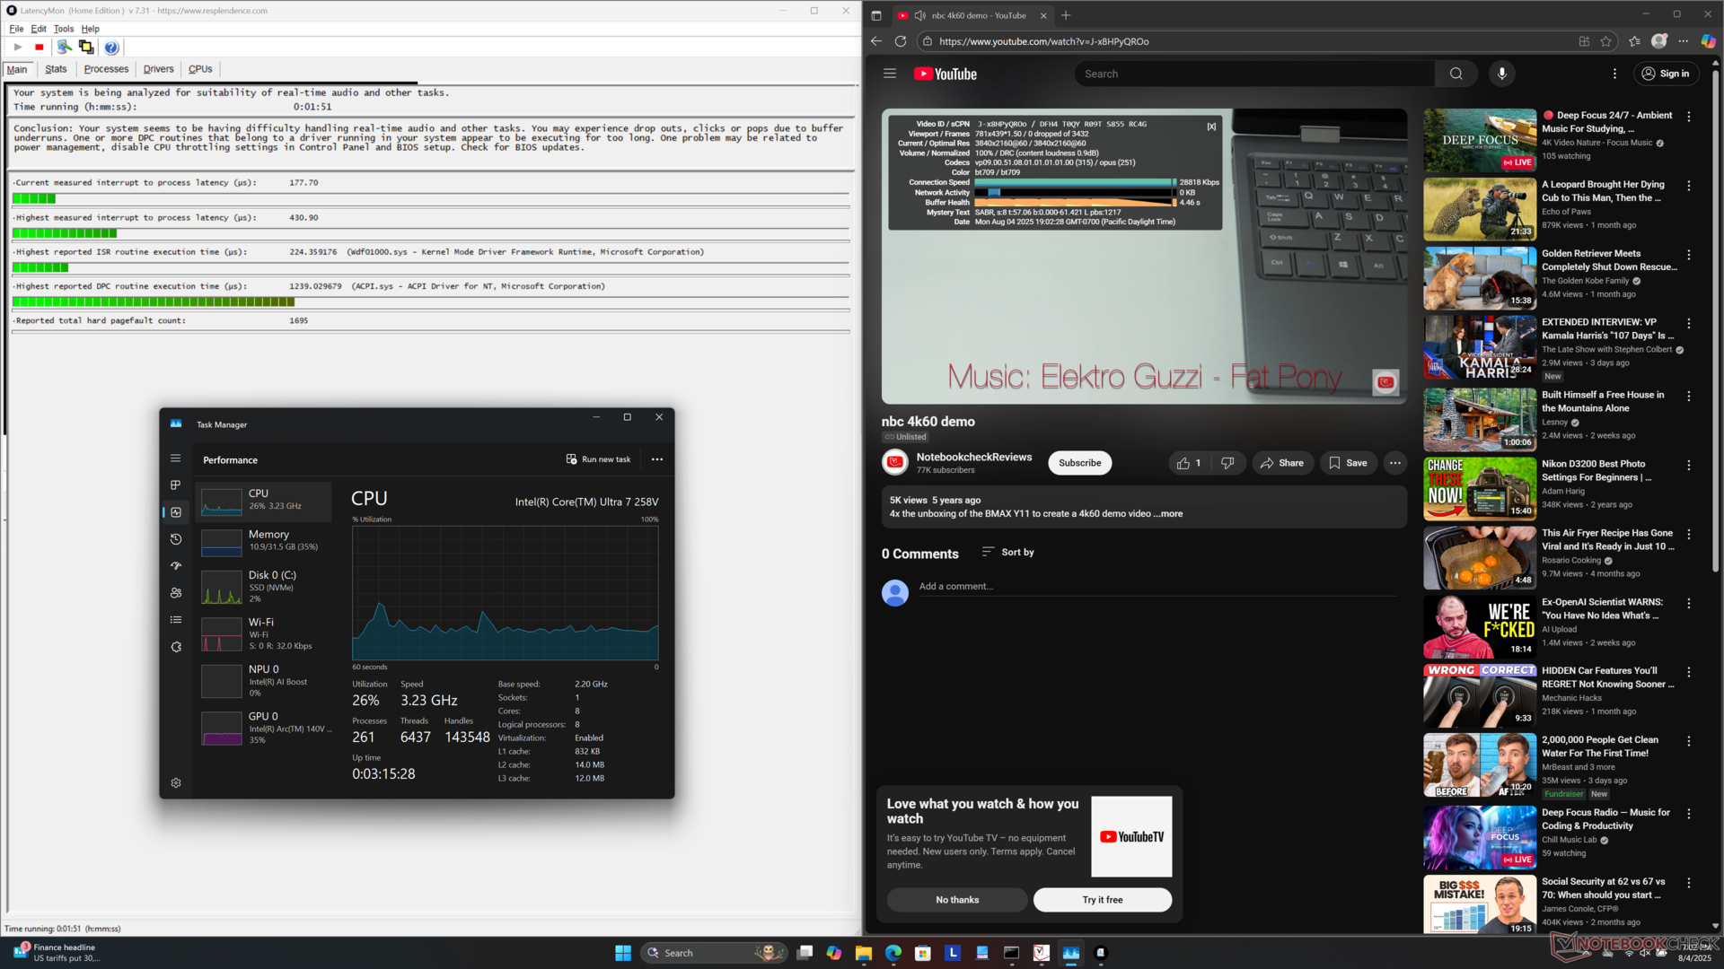Activate YouTube voice search microphone

pyautogui.click(x=1502, y=74)
